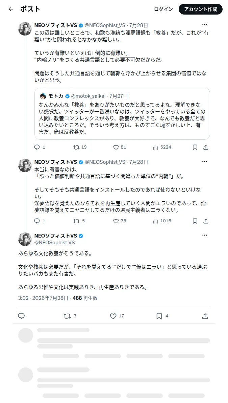This screenshot has width=228, height=403.
Task: Like the second post with 35 likes
Action: coord(120,221)
